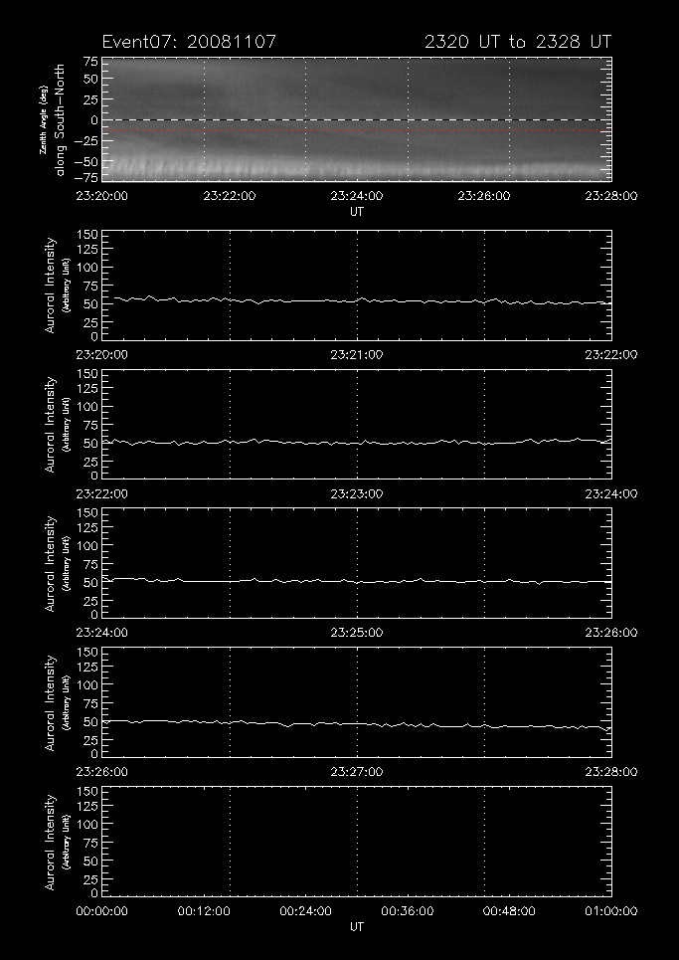
Task: Click y-axis tick "150" in the bottom empty panel
Action: pyautogui.click(x=87, y=792)
